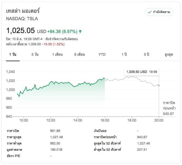Click the gray dot marker at chart end
182x165 pixels.
[x=159, y=86]
